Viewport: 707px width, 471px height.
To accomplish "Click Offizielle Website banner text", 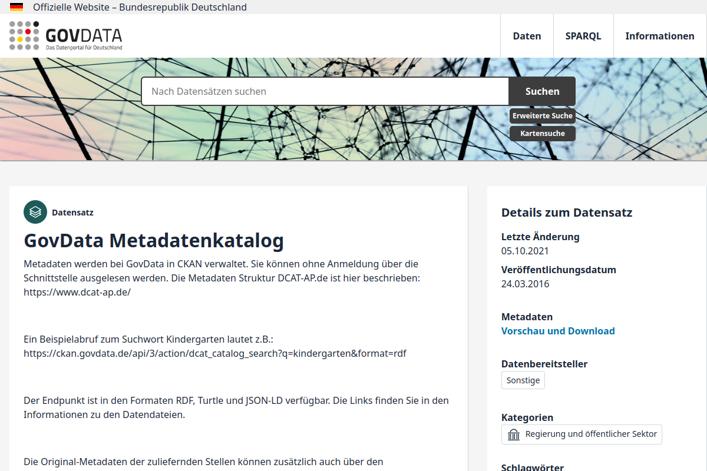I will point(140,7).
